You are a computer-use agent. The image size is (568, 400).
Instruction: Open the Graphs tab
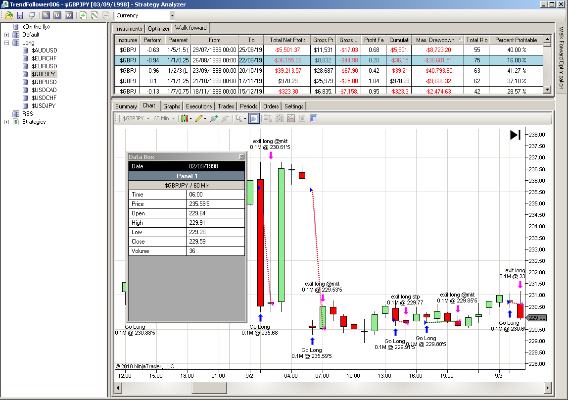tap(172, 106)
